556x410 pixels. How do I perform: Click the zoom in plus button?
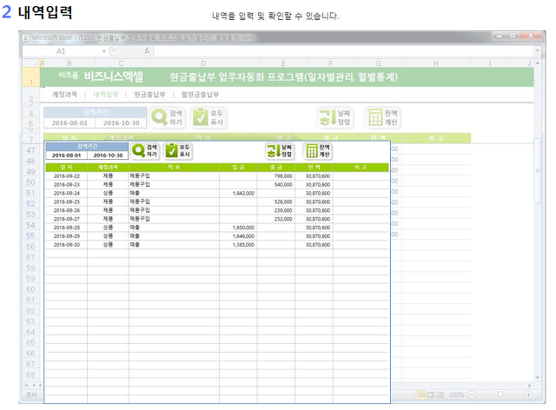(x=528, y=394)
